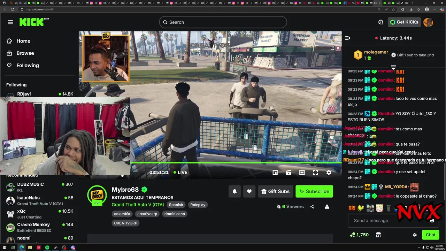
Task: Open the hamburger menu beside the KICK logo
Action: point(10,22)
